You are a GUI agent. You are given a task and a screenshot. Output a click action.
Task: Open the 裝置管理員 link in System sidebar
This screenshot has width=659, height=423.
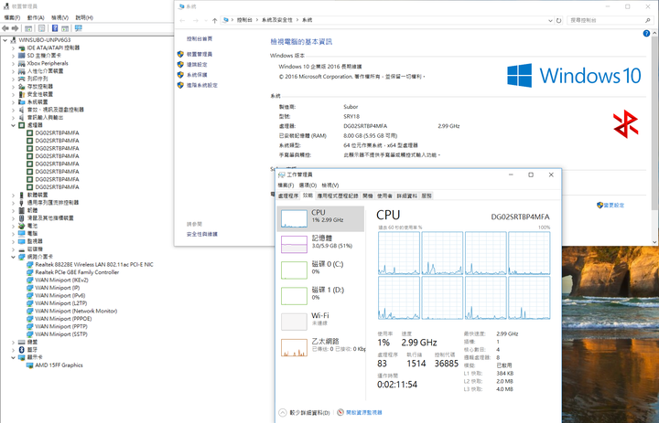click(200, 54)
